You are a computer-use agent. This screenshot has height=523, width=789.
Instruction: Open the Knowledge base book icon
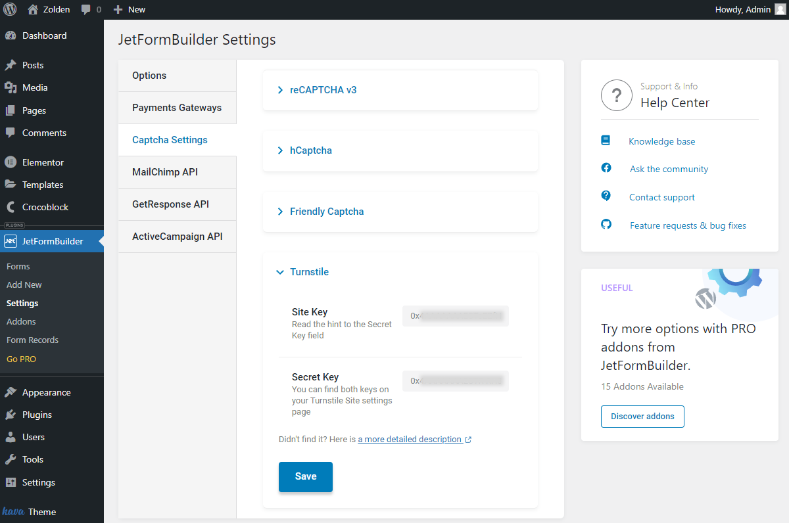click(x=606, y=140)
